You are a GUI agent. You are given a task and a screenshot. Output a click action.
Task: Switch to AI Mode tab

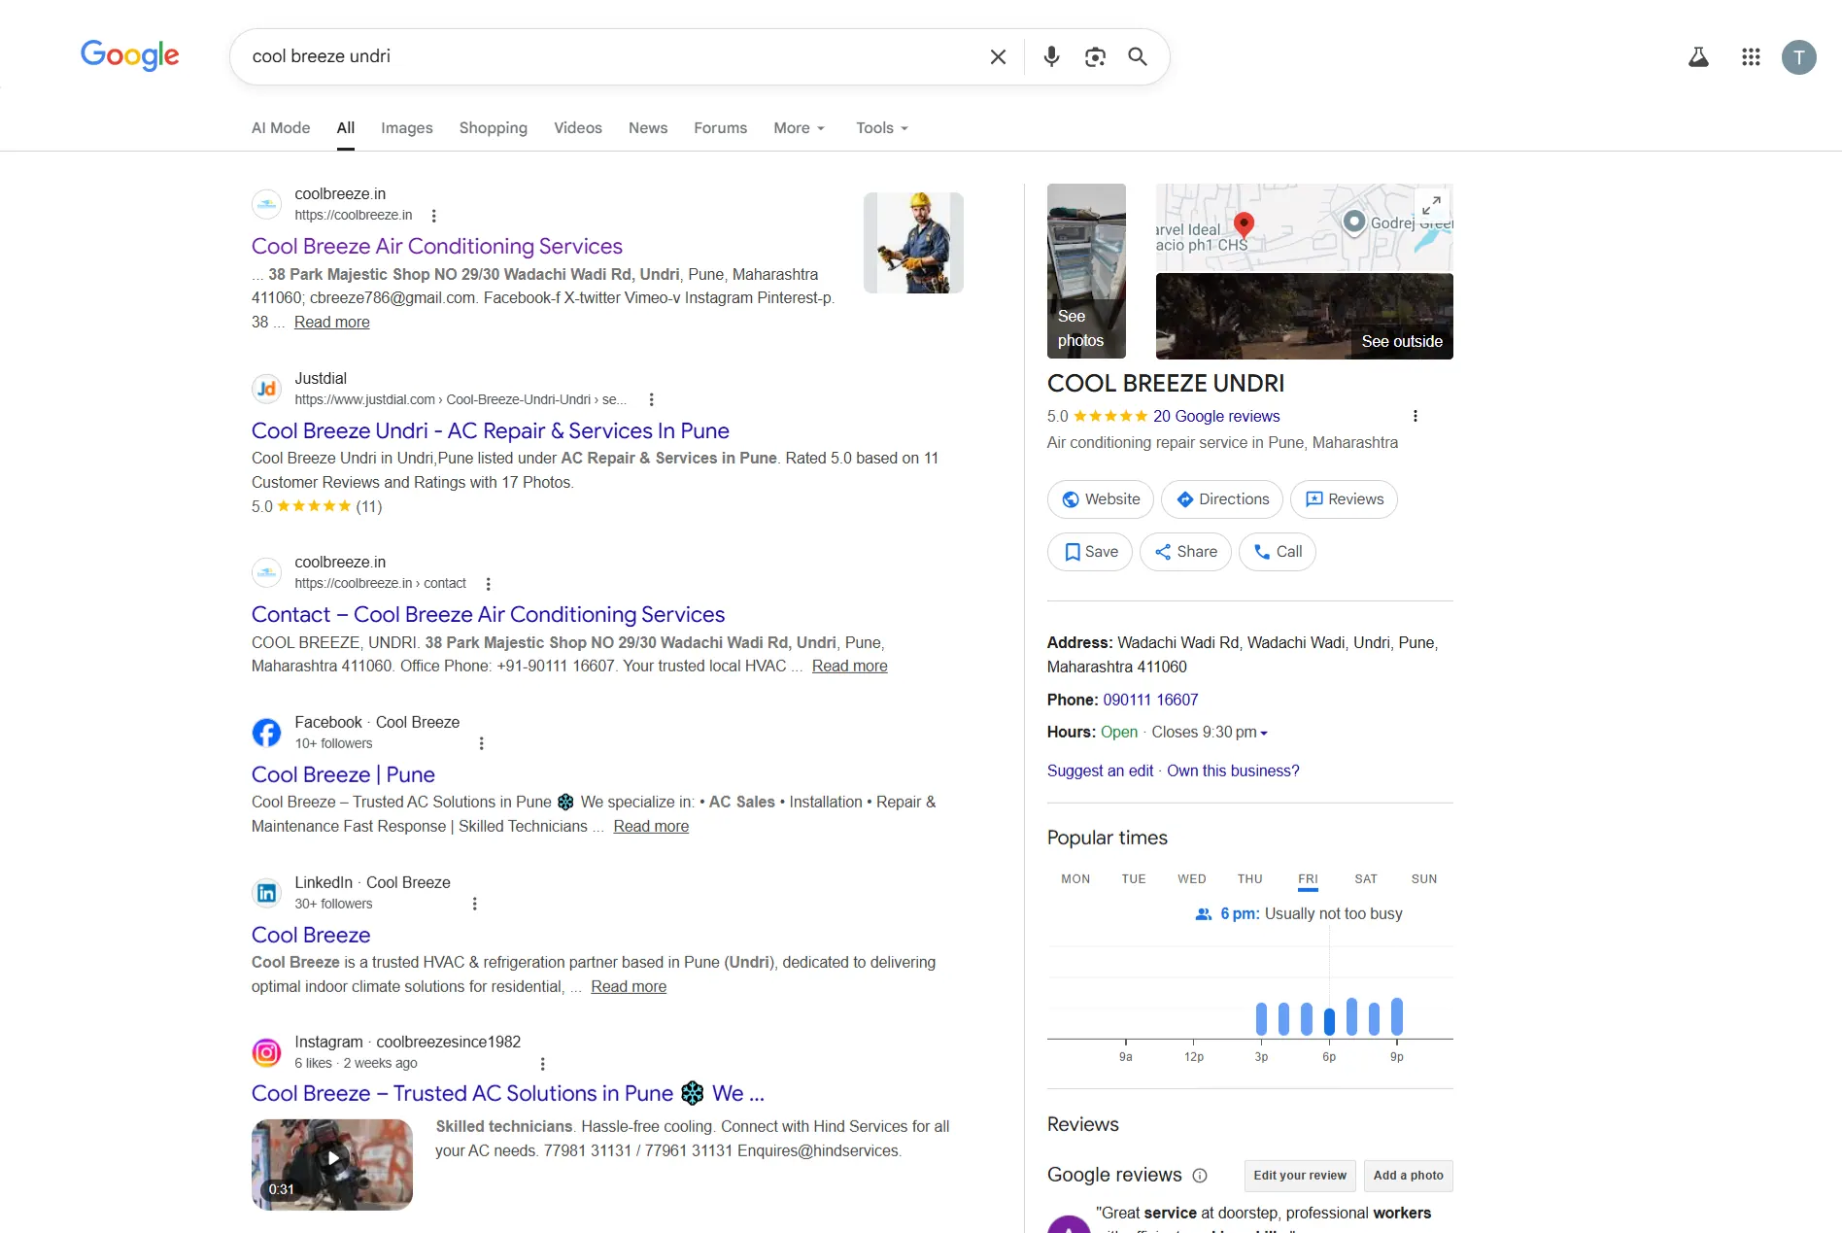tap(281, 127)
